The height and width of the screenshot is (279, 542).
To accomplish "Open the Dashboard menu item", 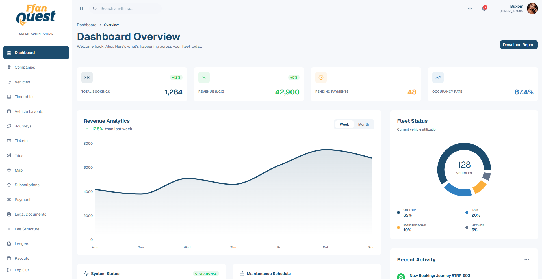I will click(x=36, y=53).
